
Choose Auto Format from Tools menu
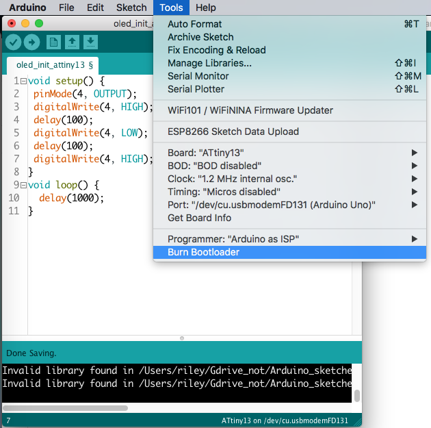click(289, 24)
